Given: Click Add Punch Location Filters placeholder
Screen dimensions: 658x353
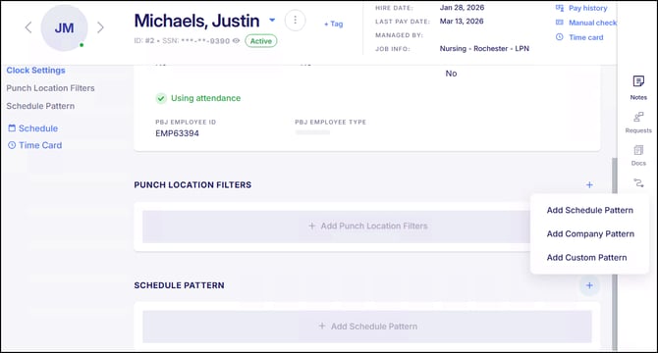Looking at the screenshot, I should 336,227.
